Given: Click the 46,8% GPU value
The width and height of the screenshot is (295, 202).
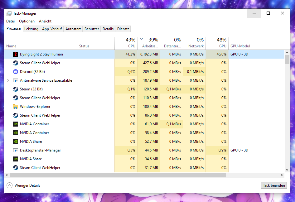Looking at the screenshot, I should click(221, 54).
